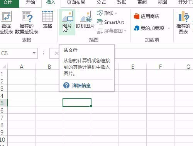193x146 pixels.
Task: Click cell C5 fill handle square
Action: tap(91, 106)
